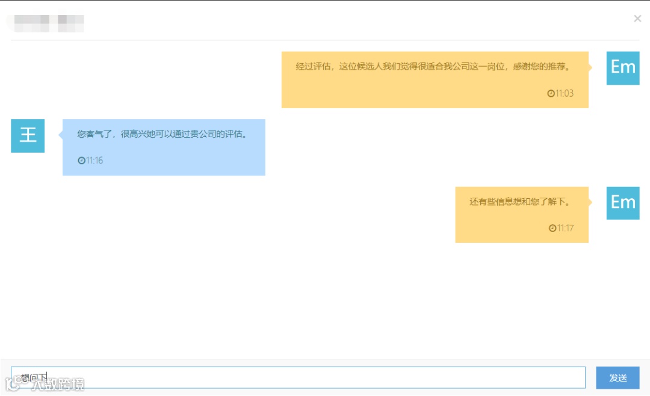The image size is (650, 396).
Task: Click the 11:03 timestamp
Action: [564, 93]
